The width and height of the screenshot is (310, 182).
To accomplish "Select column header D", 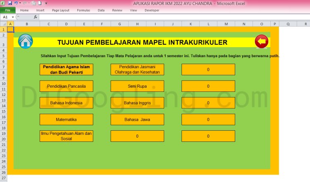I will pyautogui.click(x=66, y=24).
